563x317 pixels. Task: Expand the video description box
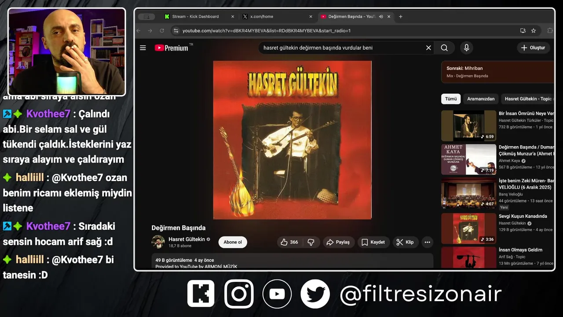pos(292,262)
